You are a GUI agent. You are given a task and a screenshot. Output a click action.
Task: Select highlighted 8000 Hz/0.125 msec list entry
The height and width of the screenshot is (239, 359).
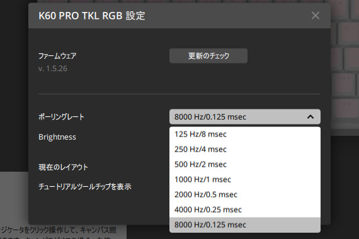(x=245, y=225)
